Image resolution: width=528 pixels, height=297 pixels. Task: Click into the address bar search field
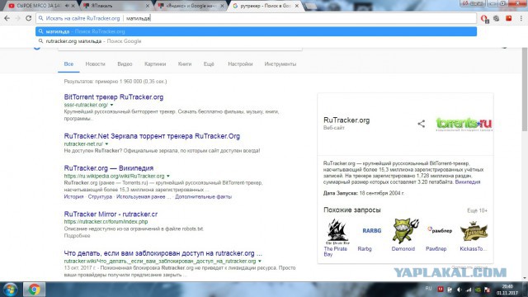click(x=256, y=18)
